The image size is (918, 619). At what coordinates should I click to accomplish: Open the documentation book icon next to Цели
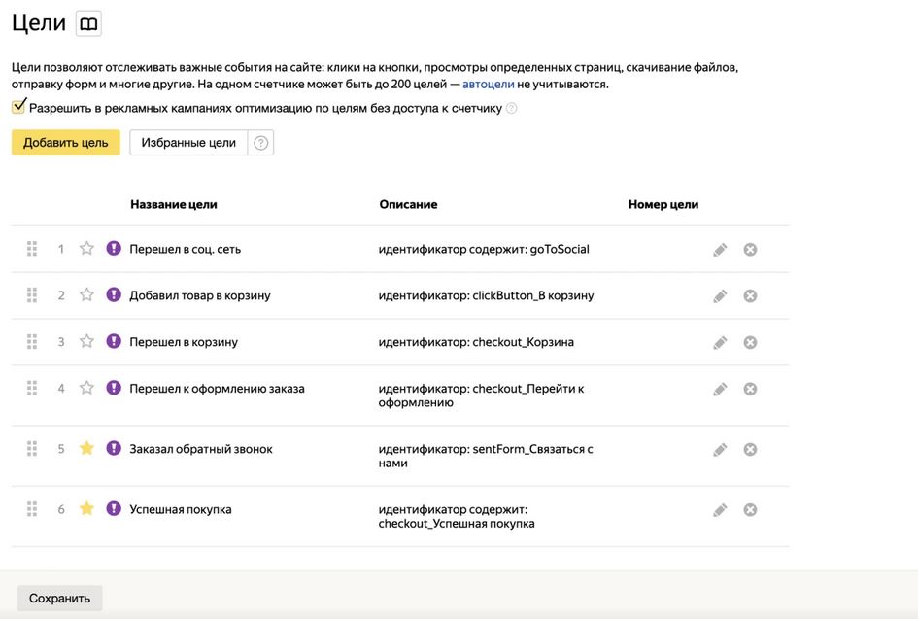coord(88,24)
